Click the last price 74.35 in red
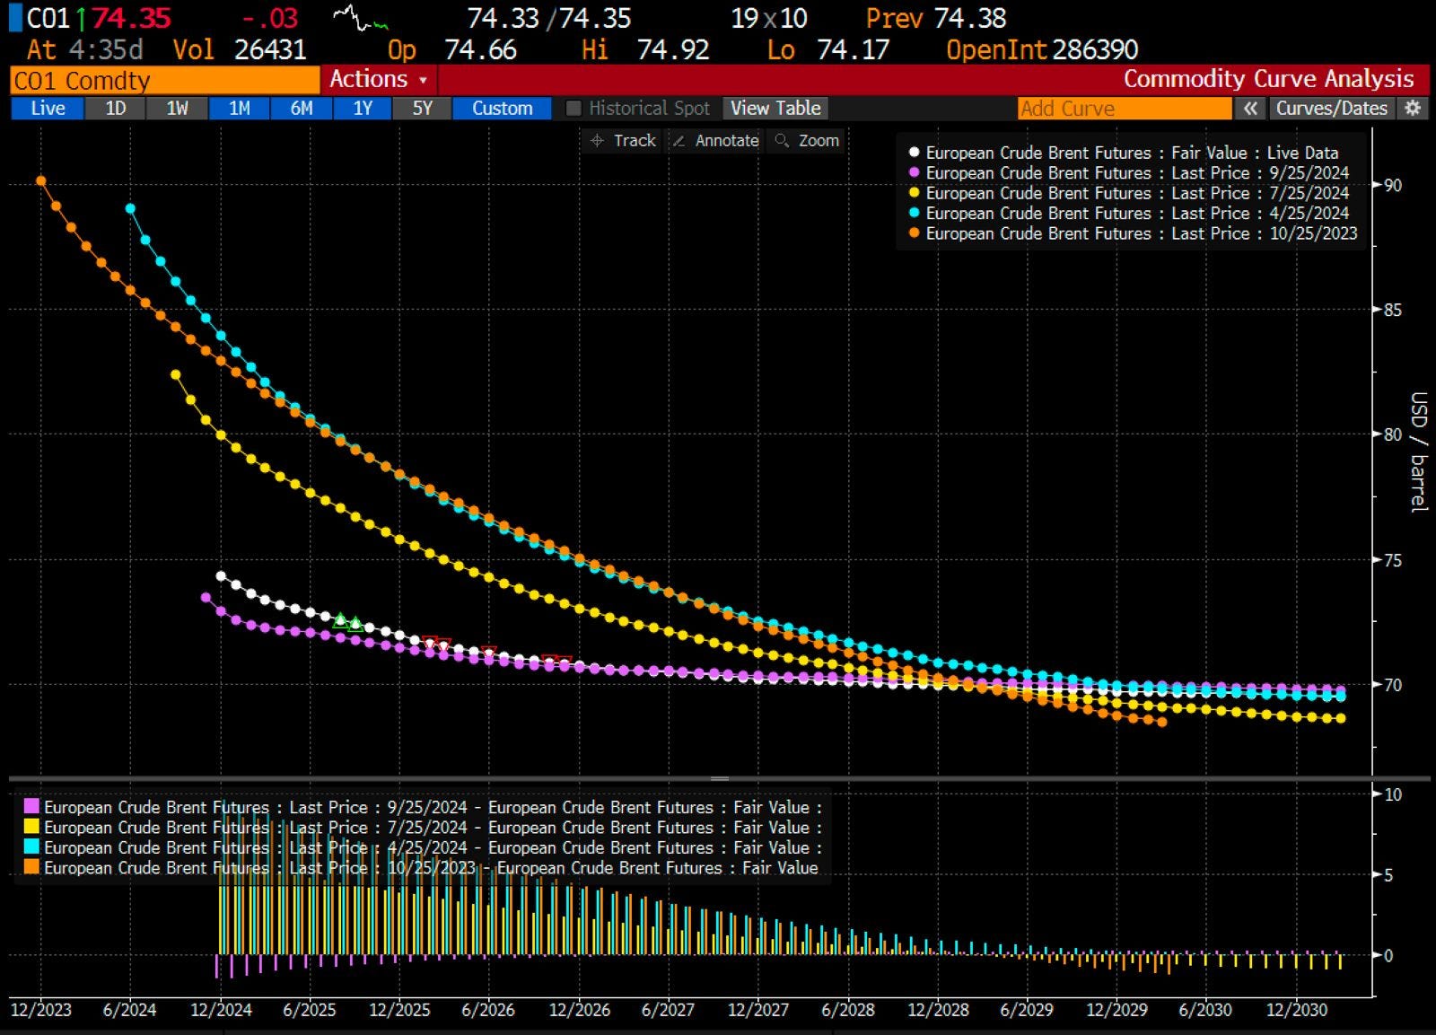 [131, 18]
